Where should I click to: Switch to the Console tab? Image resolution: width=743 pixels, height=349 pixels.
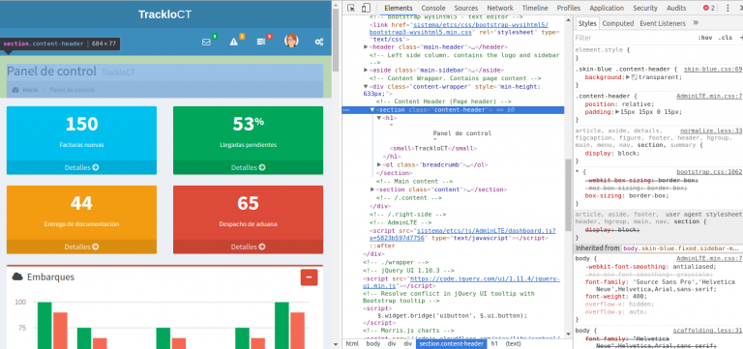pyautogui.click(x=433, y=8)
